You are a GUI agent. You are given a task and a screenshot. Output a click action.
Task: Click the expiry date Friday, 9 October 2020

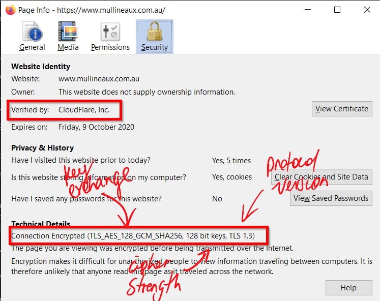[x=96, y=127]
